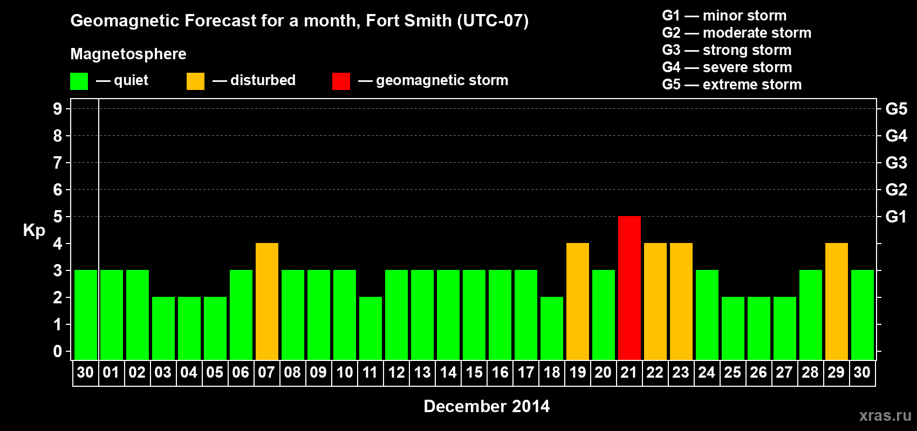Click date label 05 on the axis
917x431 pixels.
pos(215,372)
